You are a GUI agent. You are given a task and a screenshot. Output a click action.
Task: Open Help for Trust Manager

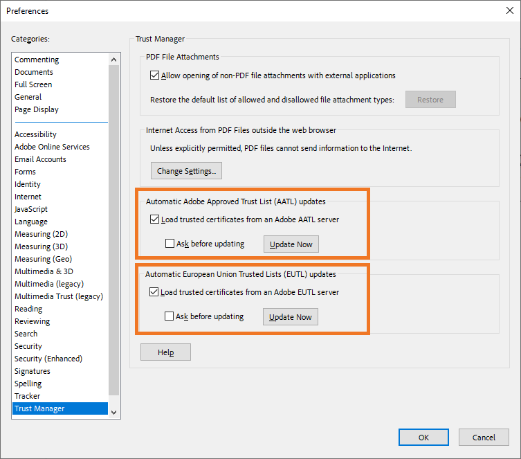(165, 352)
